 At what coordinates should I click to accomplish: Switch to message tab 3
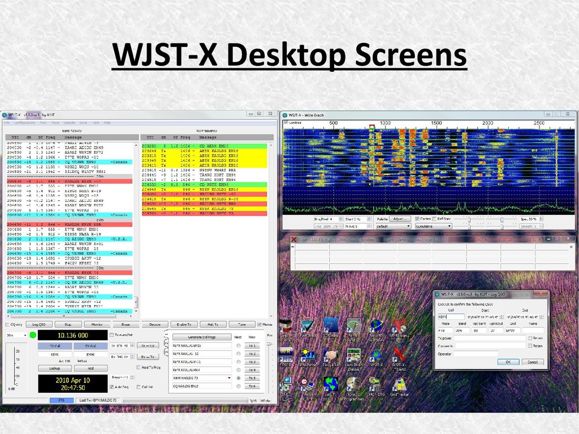coord(166,353)
